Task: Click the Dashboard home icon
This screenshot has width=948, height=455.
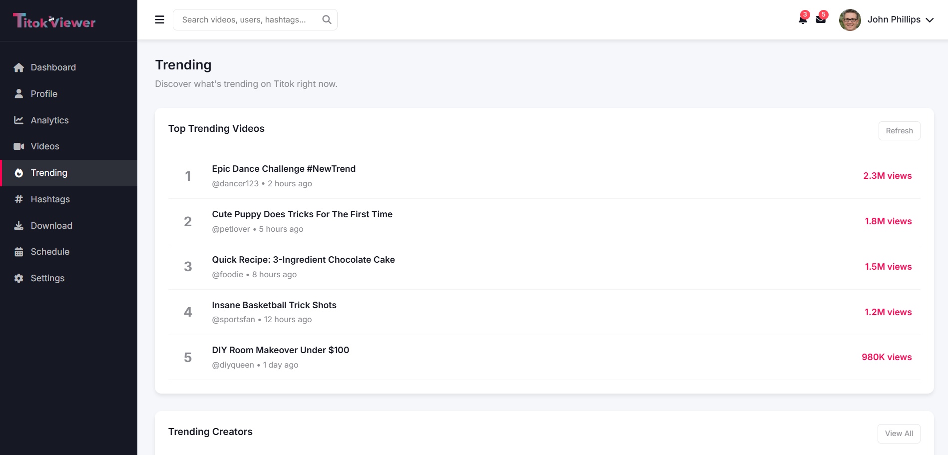Action: pos(19,67)
